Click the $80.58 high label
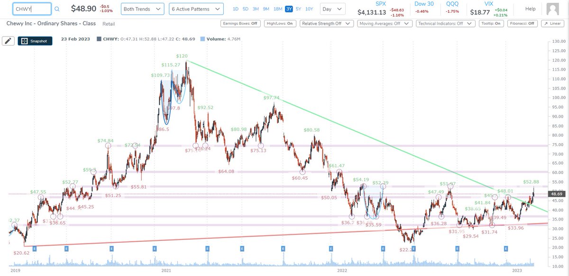The image size is (569, 276). pos(312,129)
